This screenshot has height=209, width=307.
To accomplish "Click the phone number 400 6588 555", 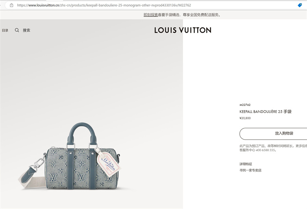I will (265, 150).
